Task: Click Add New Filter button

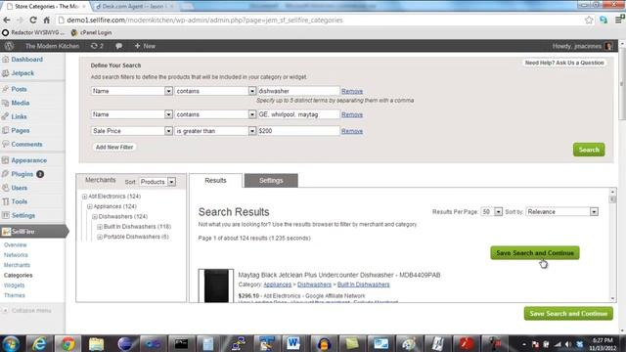Action: point(114,147)
